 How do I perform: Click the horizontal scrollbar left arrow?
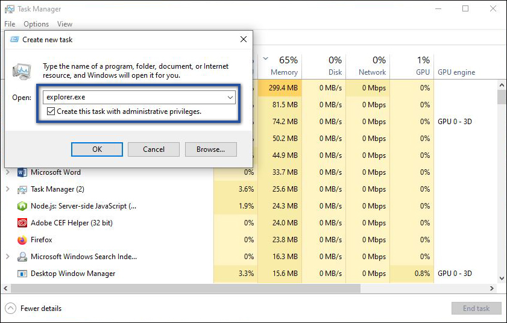tap(5, 288)
